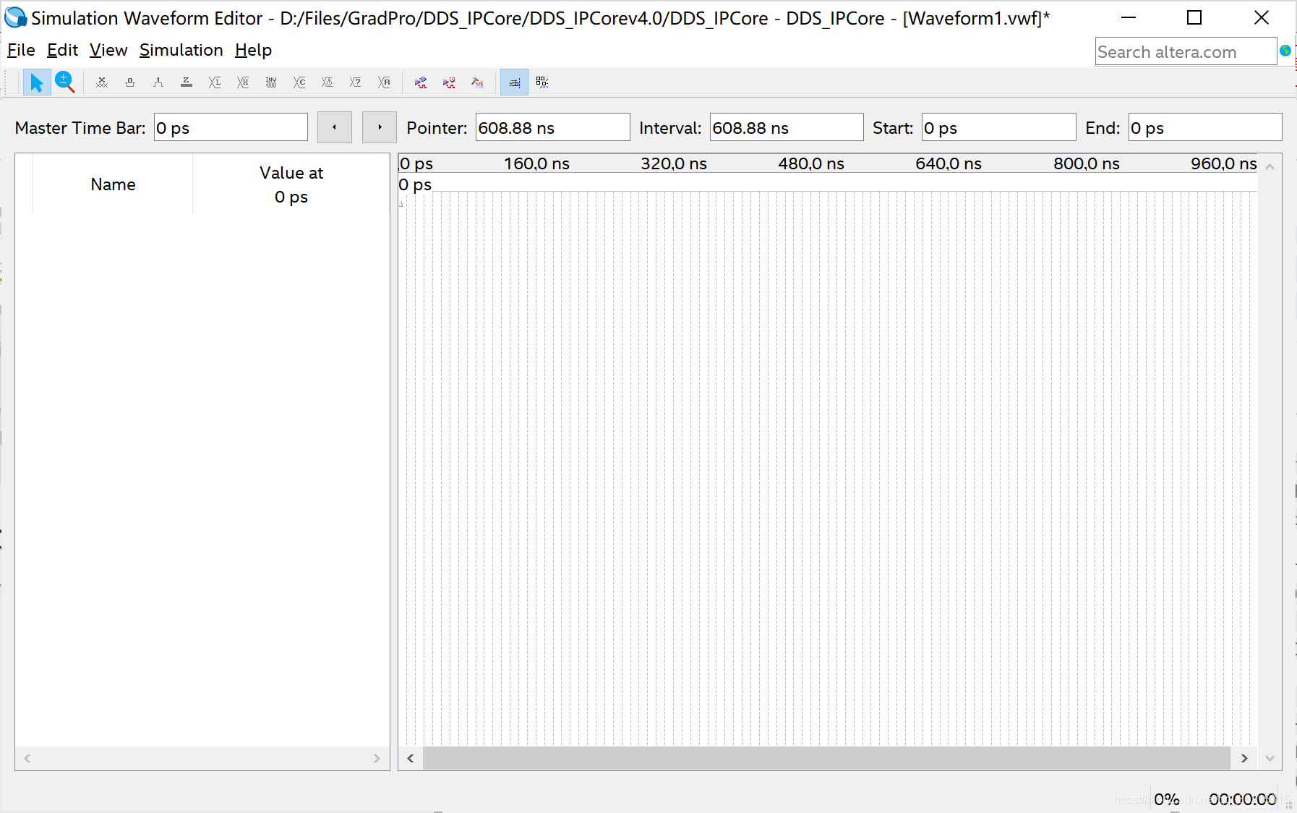Open the Overwrite Clock tool
1297x813 pixels.
click(328, 82)
